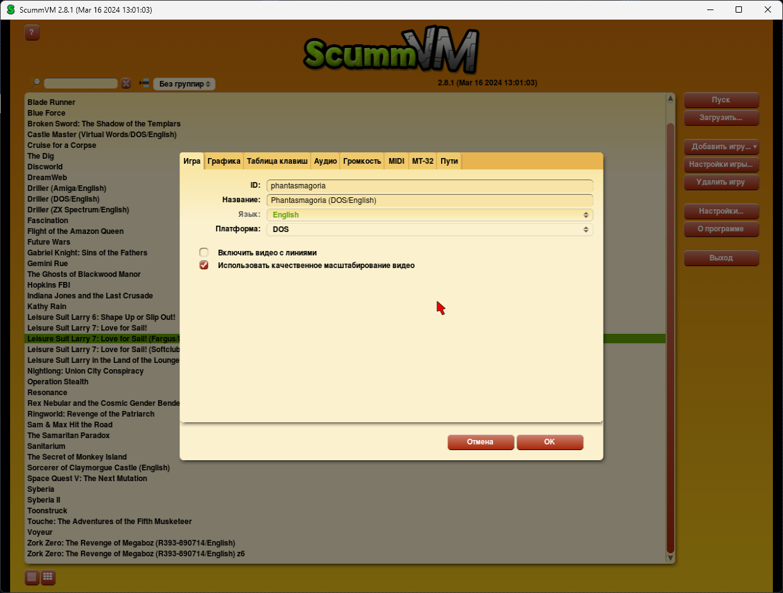Open the help question mark button
The image size is (783, 593).
click(x=32, y=33)
